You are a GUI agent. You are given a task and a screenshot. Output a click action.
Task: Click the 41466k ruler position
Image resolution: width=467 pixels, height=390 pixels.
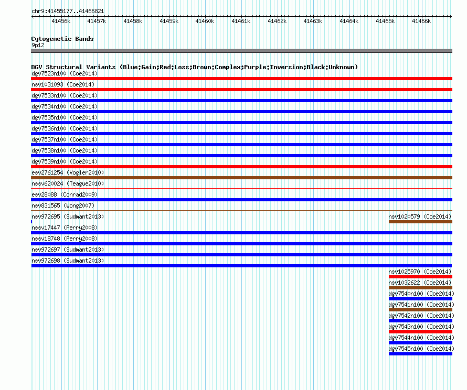421,21
